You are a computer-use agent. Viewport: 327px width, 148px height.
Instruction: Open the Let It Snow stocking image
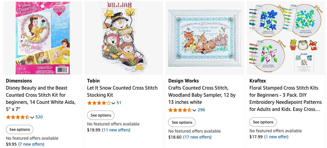[123, 38]
